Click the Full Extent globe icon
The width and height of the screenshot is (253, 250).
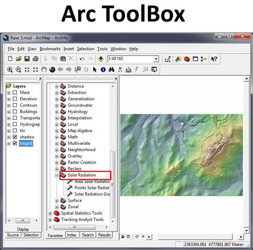pyautogui.click(x=52, y=70)
